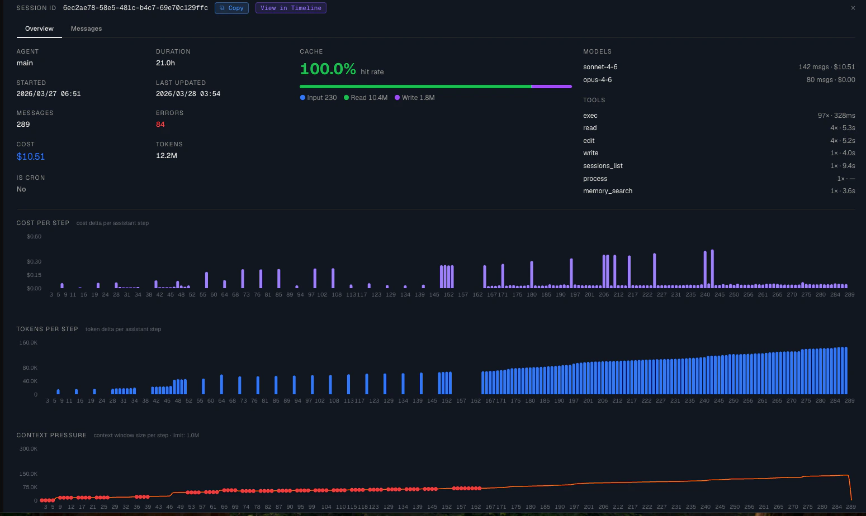Select the session ID 6ec2ae78-58e5-481c-b4c7-69e70c129ffc

(x=135, y=8)
